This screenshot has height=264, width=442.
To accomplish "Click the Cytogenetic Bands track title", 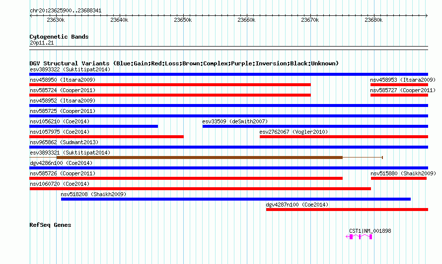I will (x=59, y=37).
